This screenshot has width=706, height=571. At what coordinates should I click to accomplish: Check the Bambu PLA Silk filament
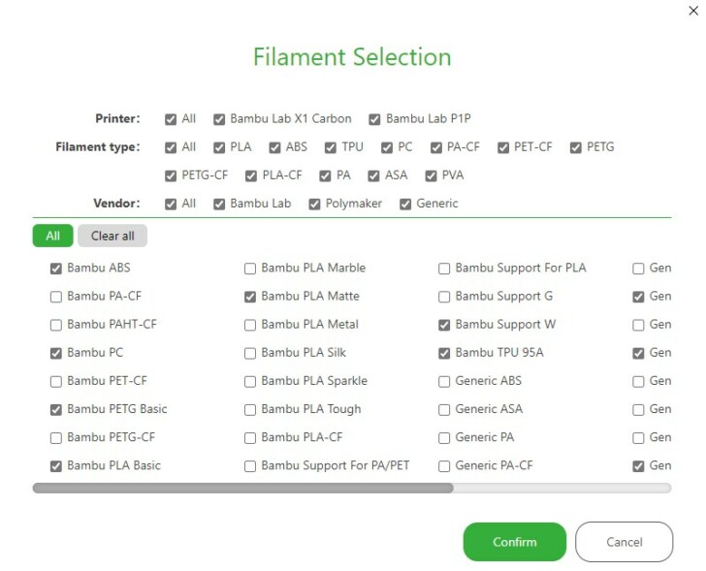pos(250,353)
